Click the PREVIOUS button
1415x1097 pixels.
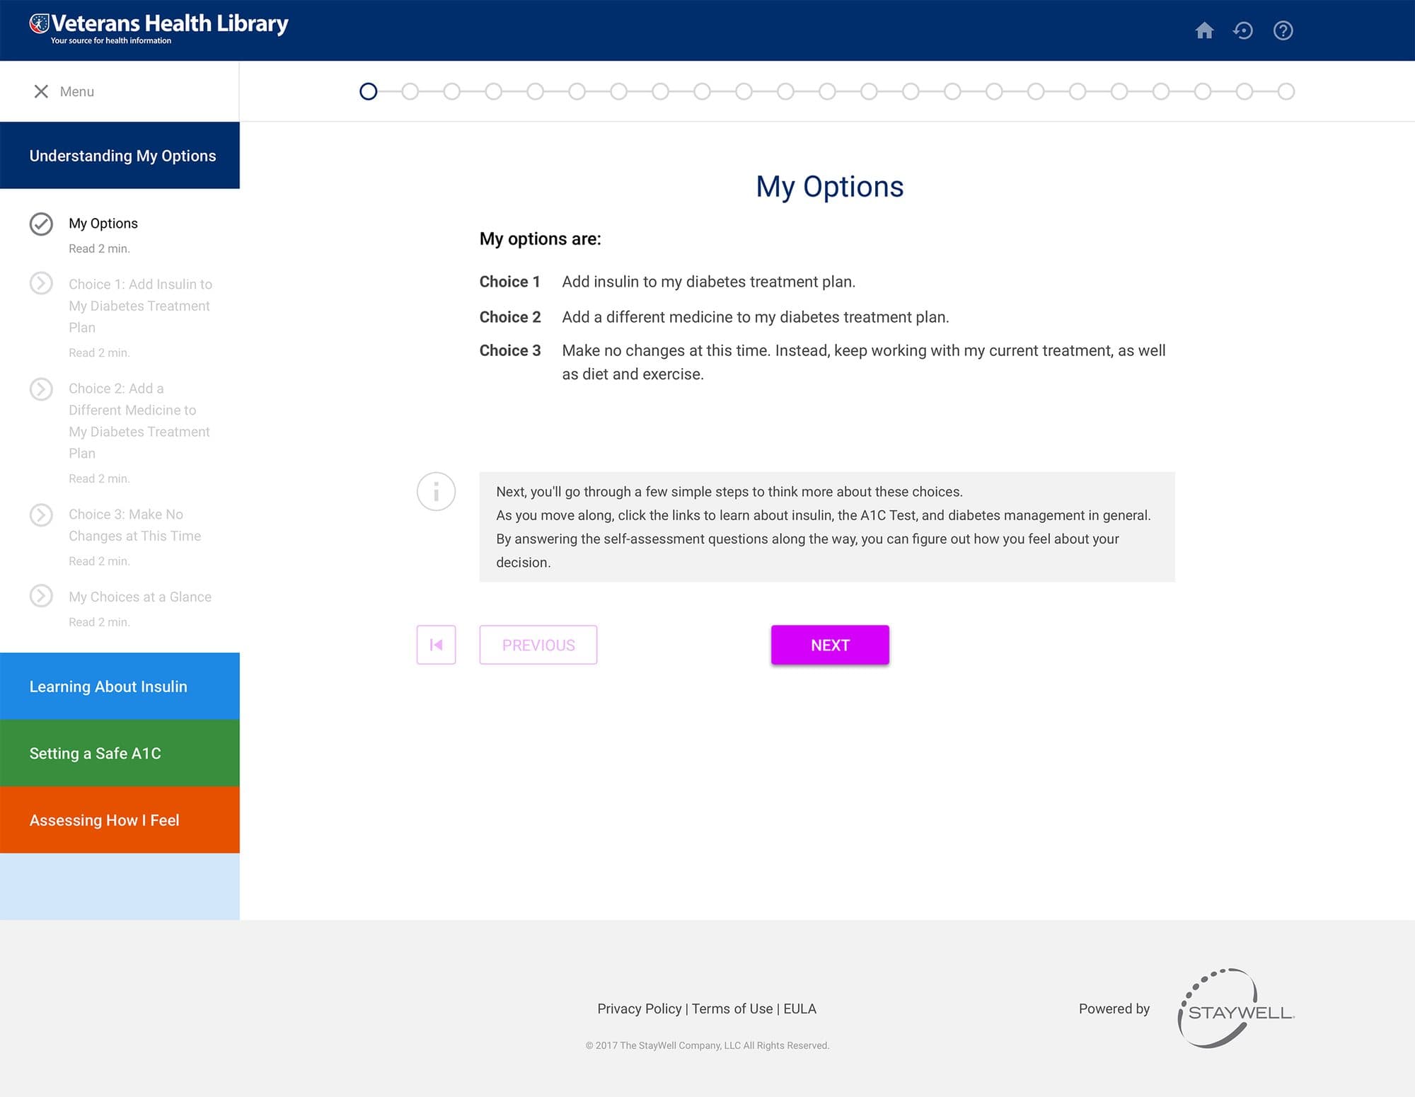coord(538,645)
